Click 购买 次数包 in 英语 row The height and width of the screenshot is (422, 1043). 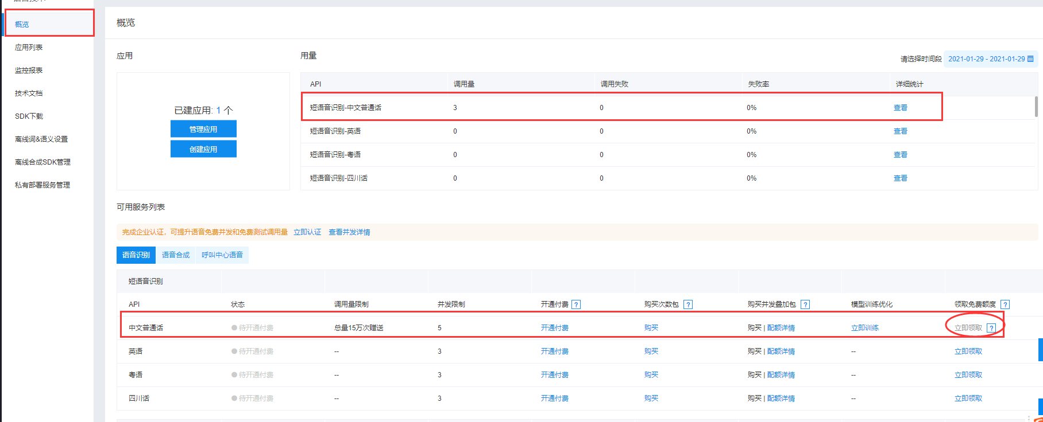click(651, 351)
